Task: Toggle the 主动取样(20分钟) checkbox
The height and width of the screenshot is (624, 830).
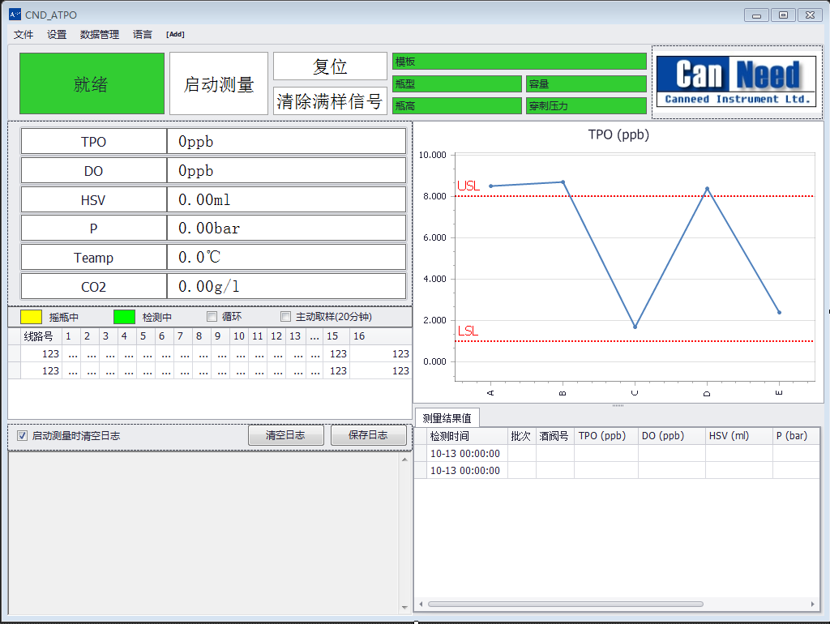Action: (285, 317)
